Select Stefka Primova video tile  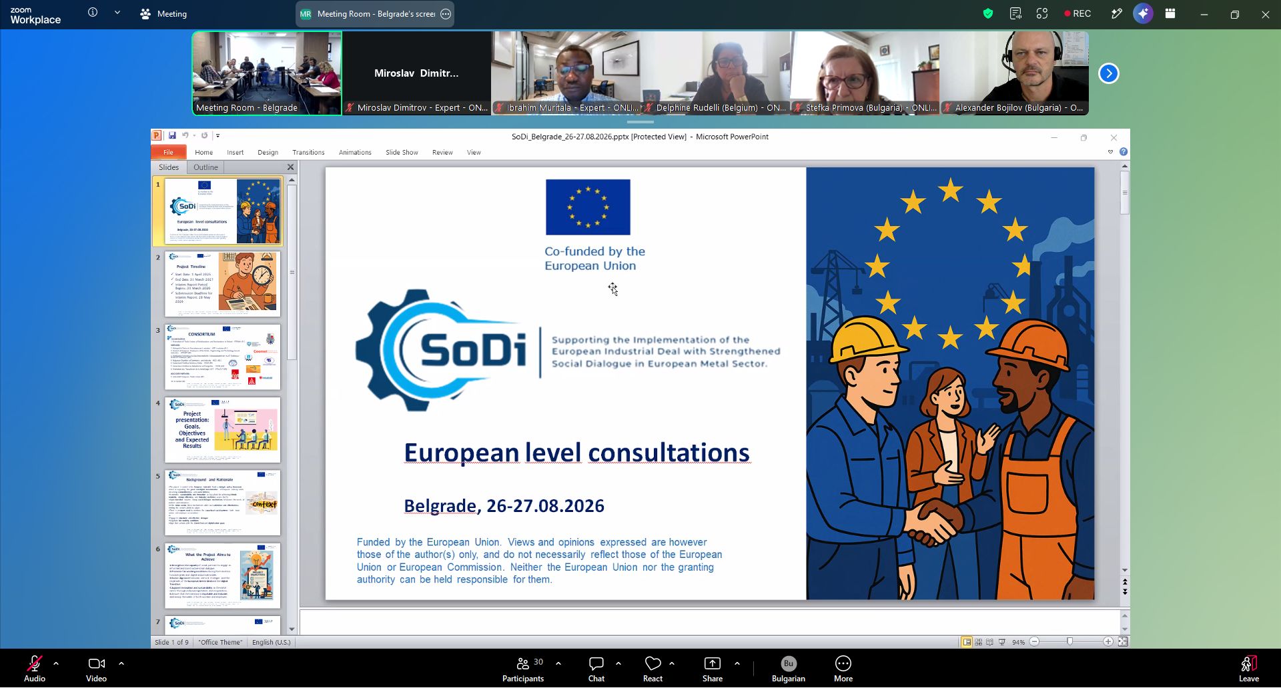(x=865, y=73)
